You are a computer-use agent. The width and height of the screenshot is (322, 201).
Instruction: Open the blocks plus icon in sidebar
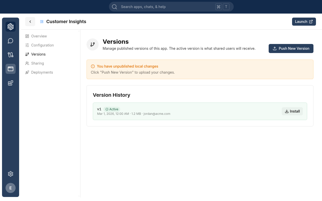11,83
